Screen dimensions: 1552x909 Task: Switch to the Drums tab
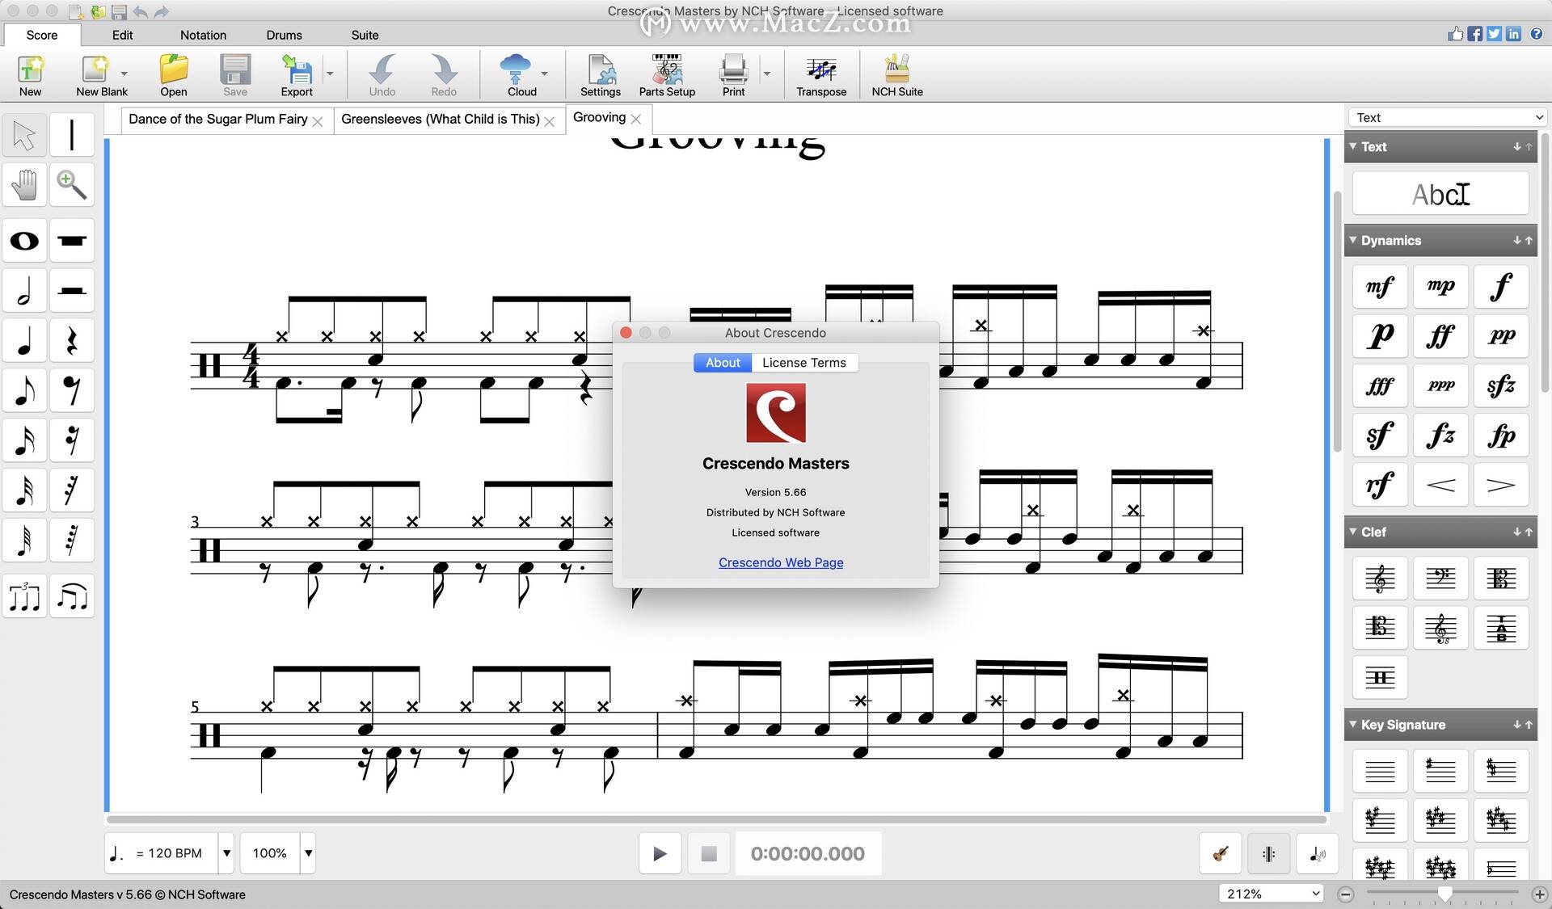[284, 35]
